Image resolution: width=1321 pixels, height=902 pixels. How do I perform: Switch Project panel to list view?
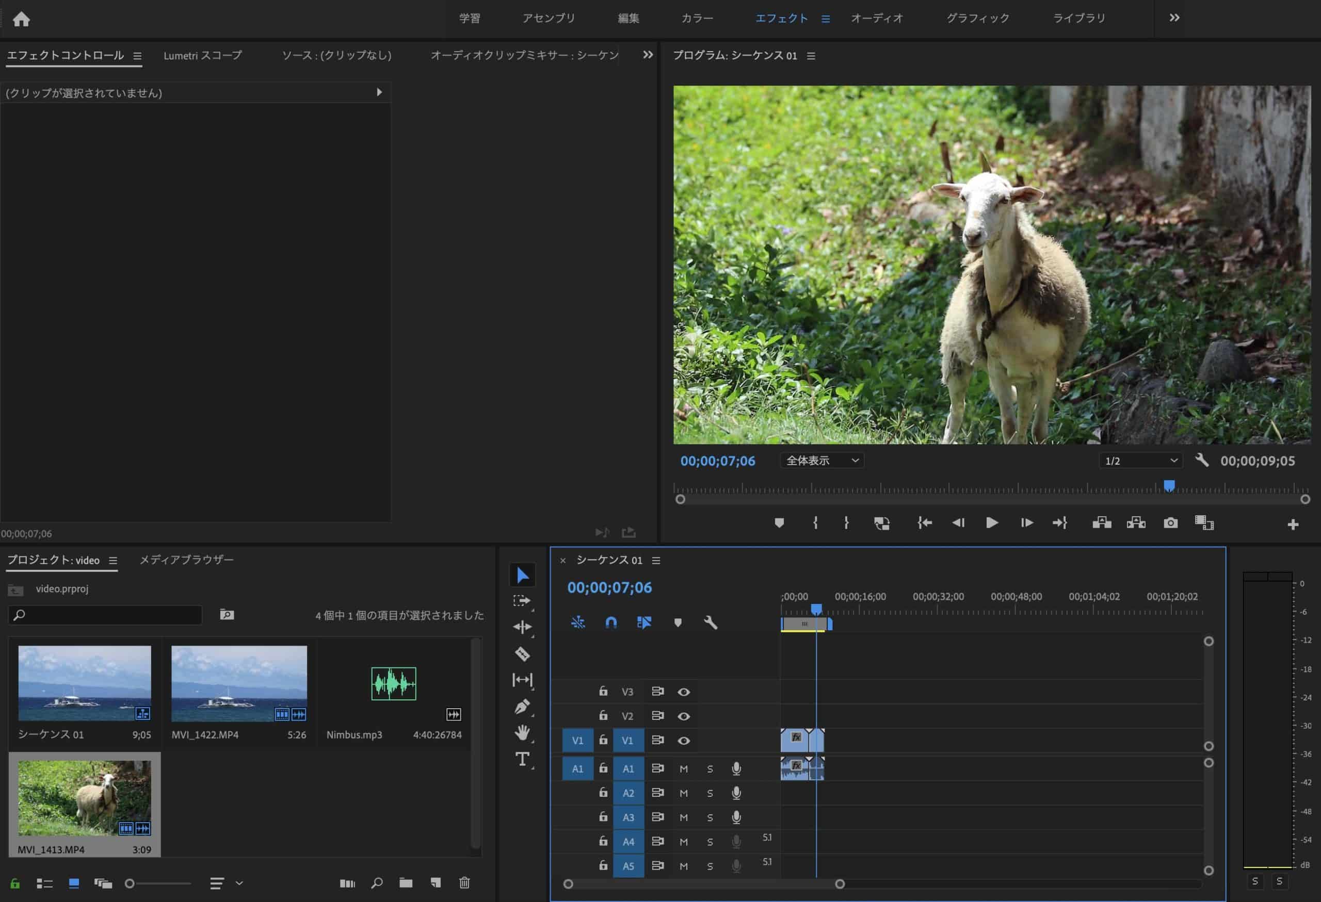click(44, 883)
